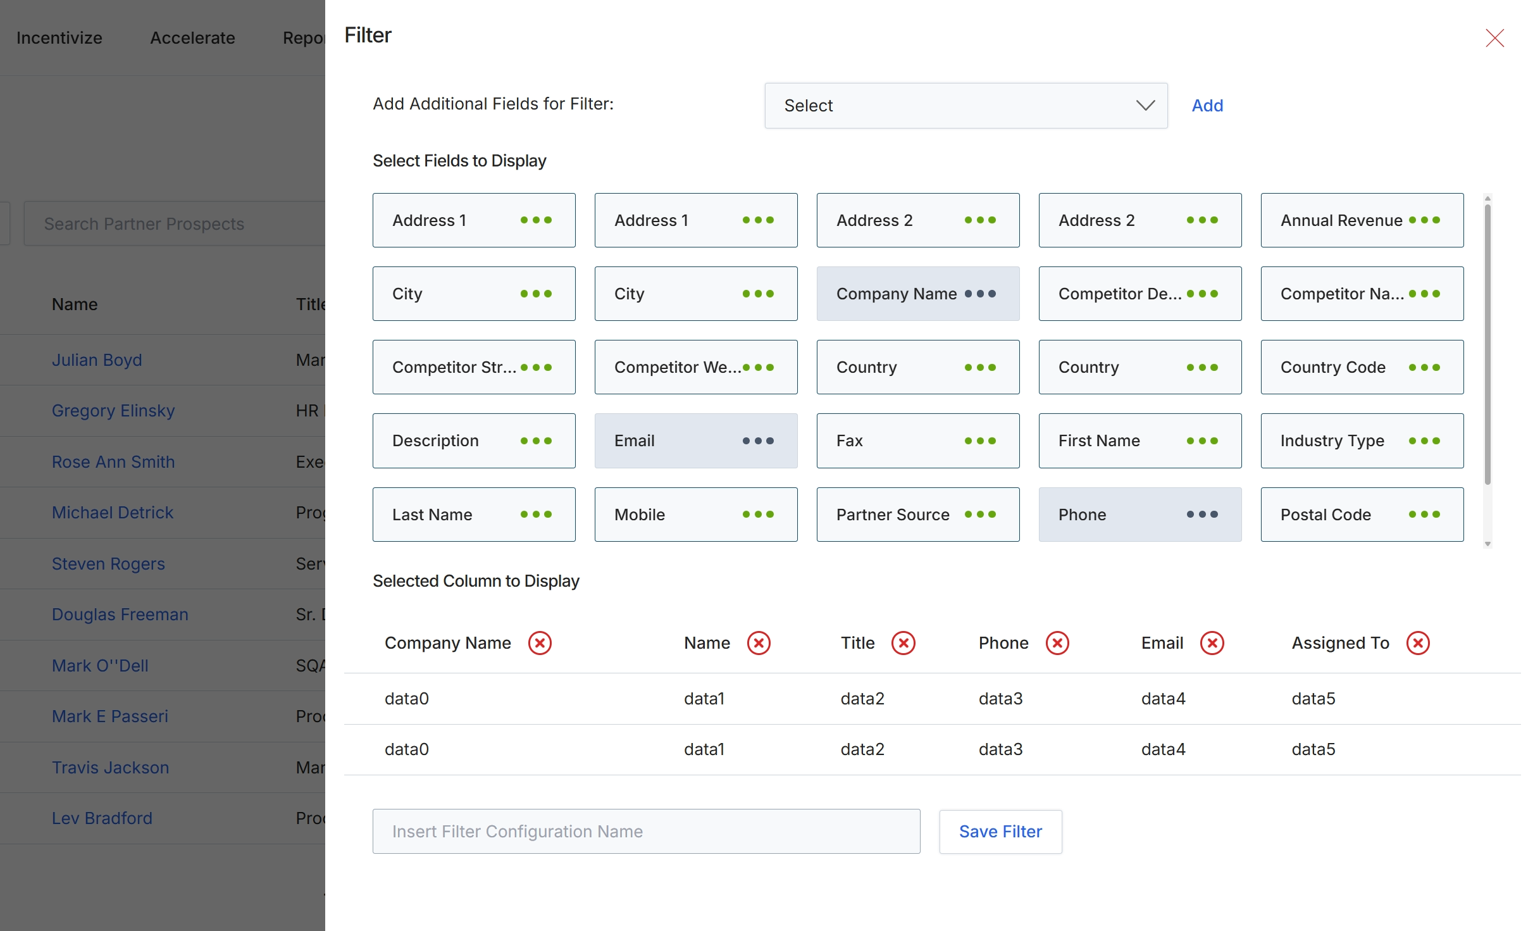Click the three dots on Annual Revenue
The height and width of the screenshot is (931, 1540).
coord(1424,220)
